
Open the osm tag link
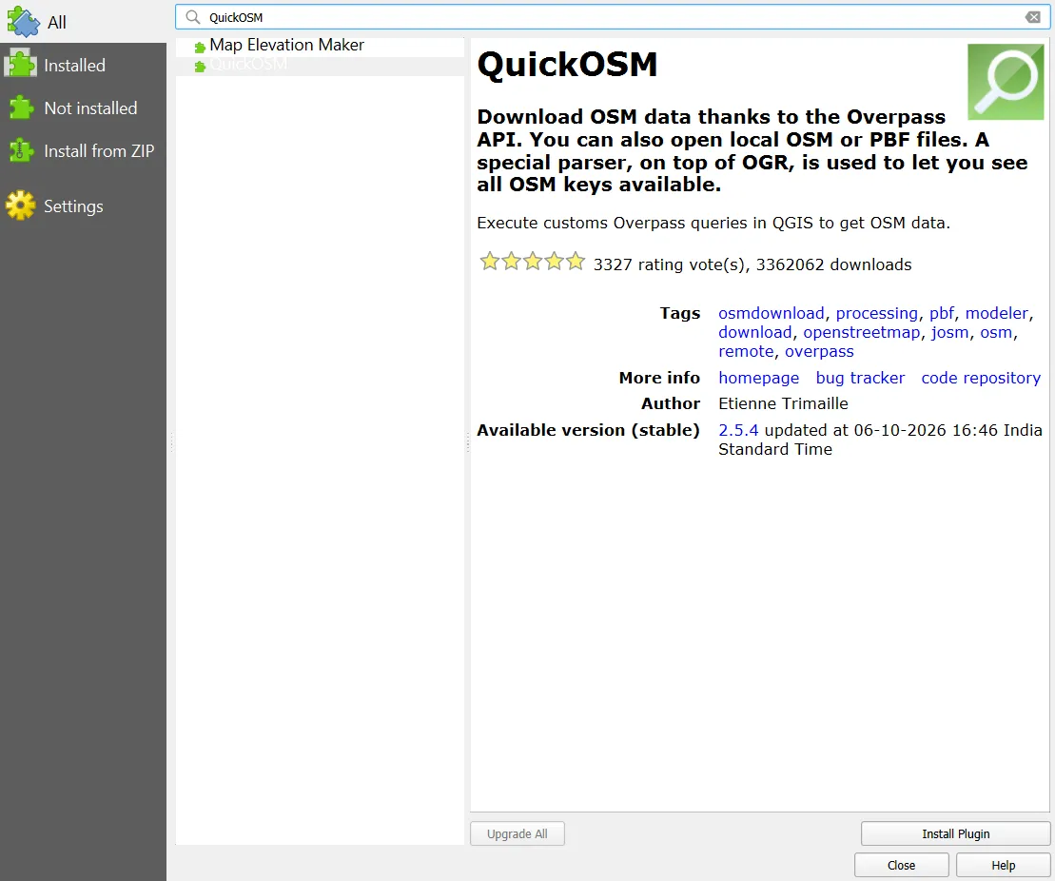pos(996,332)
